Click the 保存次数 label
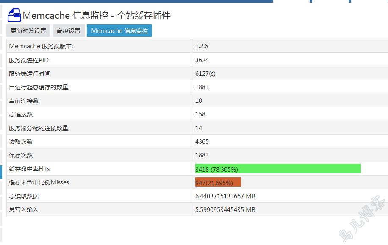 point(21,155)
